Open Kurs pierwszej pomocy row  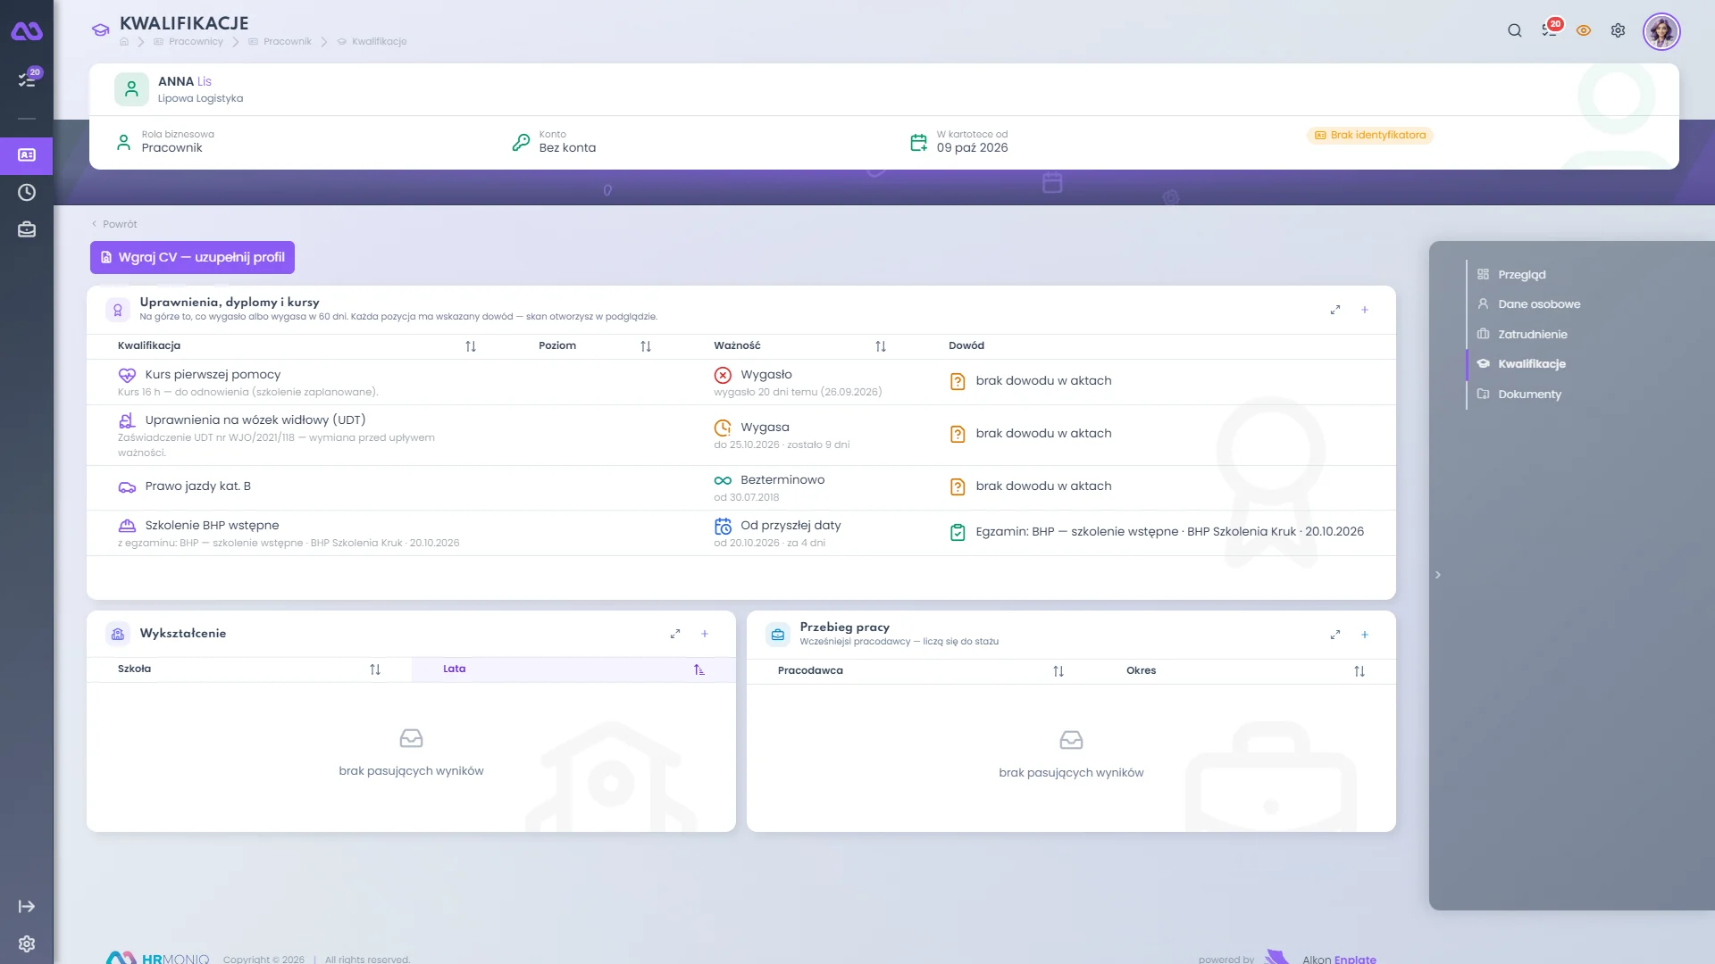(x=741, y=382)
